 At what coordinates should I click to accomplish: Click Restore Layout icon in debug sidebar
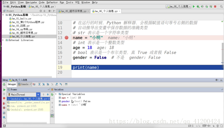4,113
